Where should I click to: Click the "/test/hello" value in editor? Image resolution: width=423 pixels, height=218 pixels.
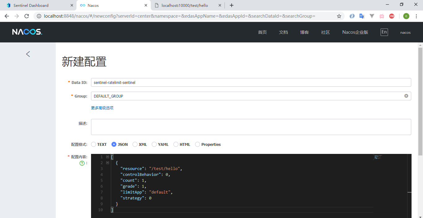[165, 169]
